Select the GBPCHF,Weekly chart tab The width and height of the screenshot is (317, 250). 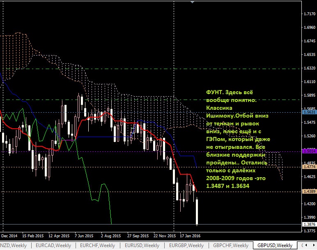pos(231,245)
